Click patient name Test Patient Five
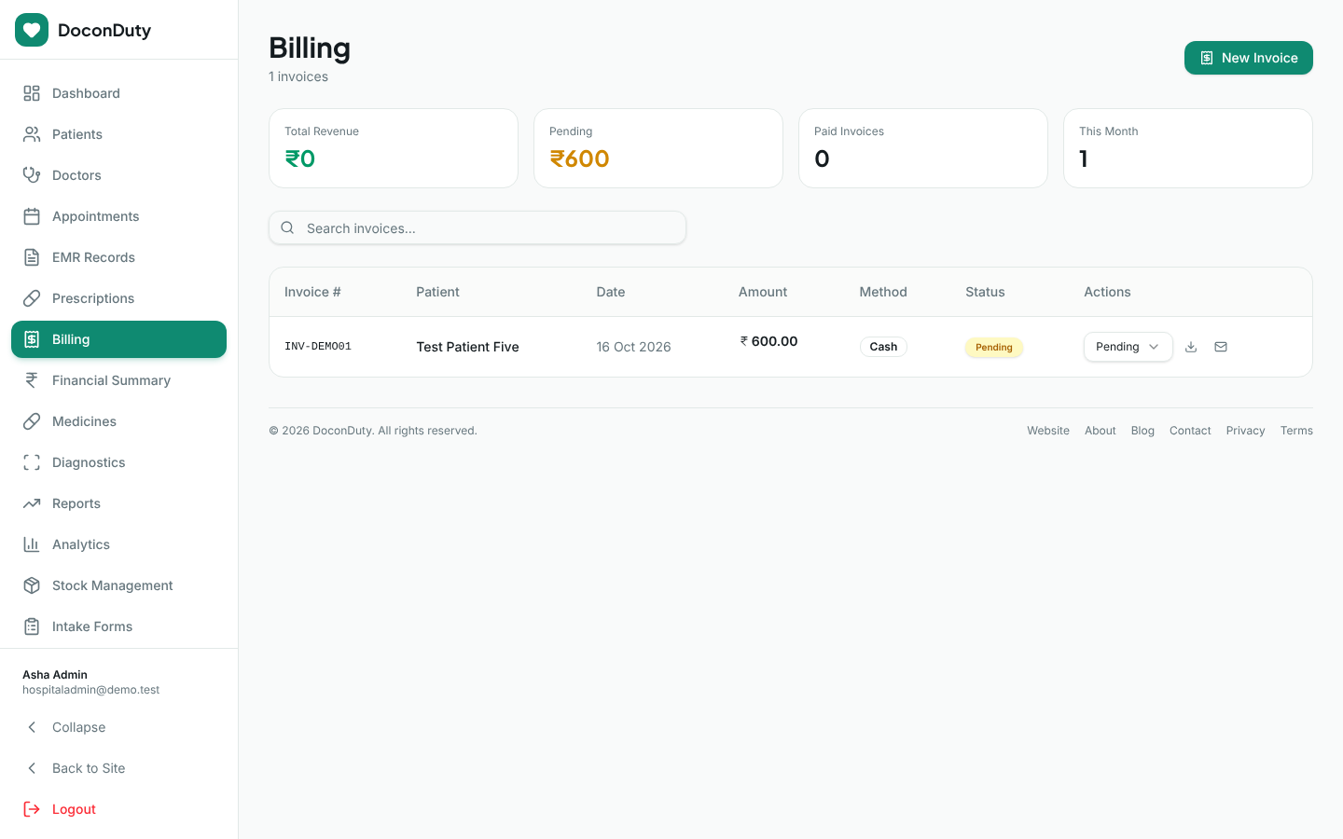Viewport: 1343px width, 839px height. pyautogui.click(x=467, y=347)
